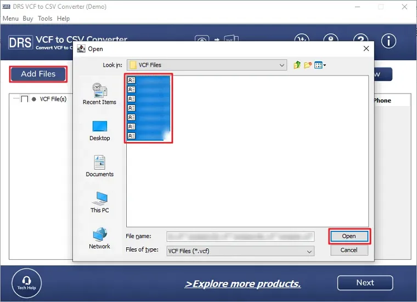Click the Up One Level folder icon
This screenshot has height=302, width=417.
pyautogui.click(x=297, y=65)
